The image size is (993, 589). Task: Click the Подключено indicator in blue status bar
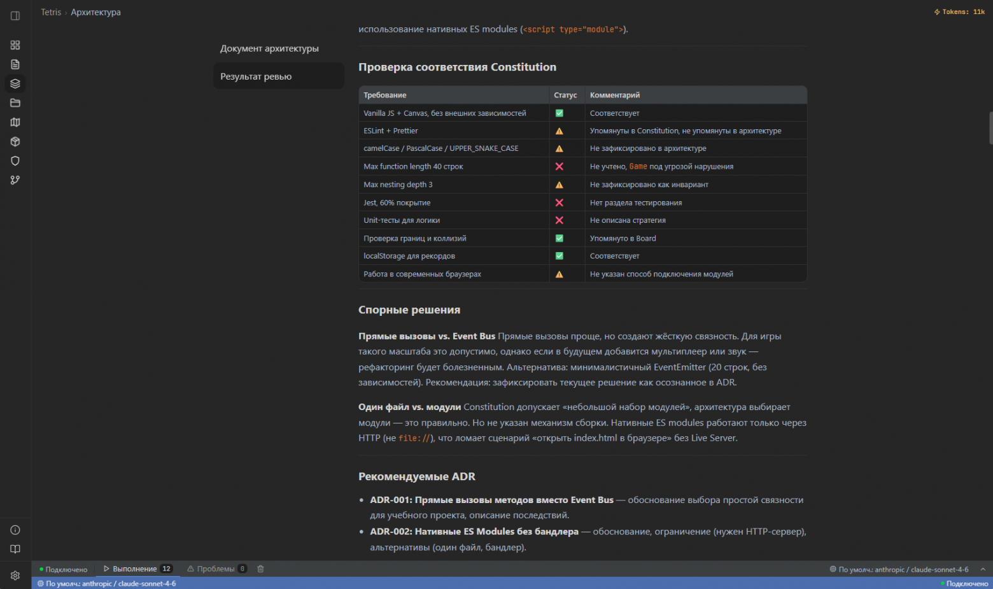[964, 583]
